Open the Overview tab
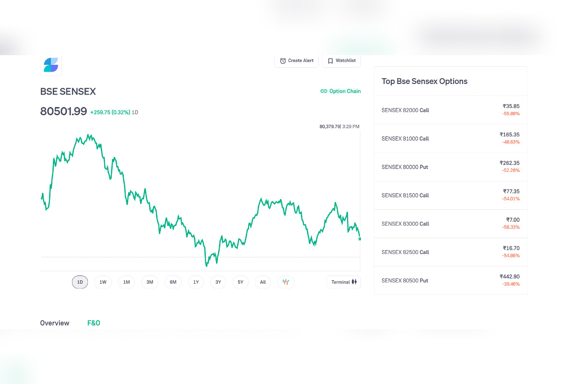Image resolution: width=576 pixels, height=384 pixels. tap(55, 323)
